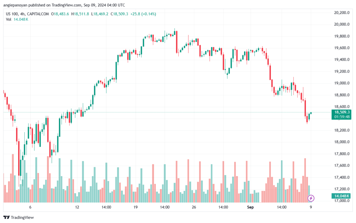Click the green current price label 18,509.3

click(342, 112)
